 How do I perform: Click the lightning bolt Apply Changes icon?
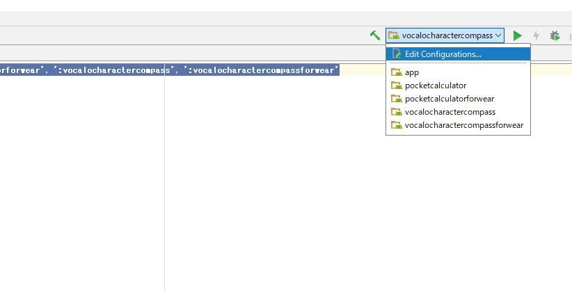(x=536, y=35)
